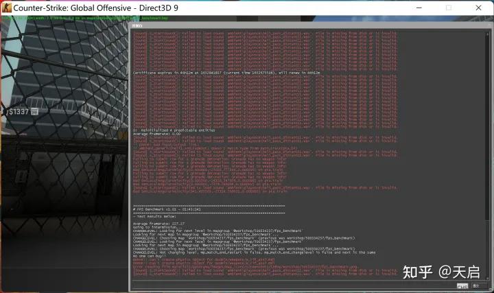Click '# FPS Benchmark v1.01' header line
This screenshot has height=293, width=494.
[x=167, y=209]
